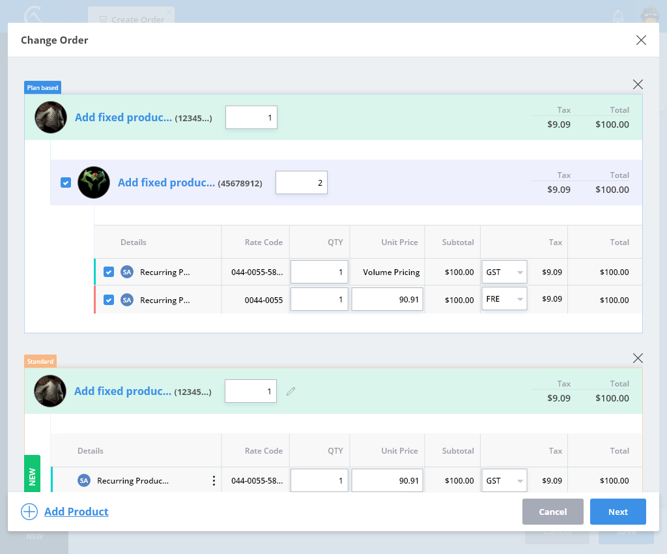Close the Change Order dialog
Viewport: 667px width, 554px height.
point(641,40)
